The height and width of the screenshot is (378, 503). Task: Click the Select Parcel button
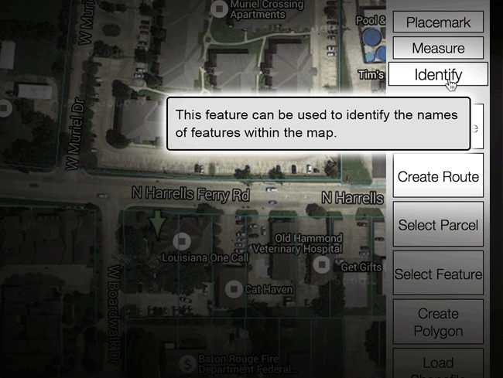pos(438,226)
